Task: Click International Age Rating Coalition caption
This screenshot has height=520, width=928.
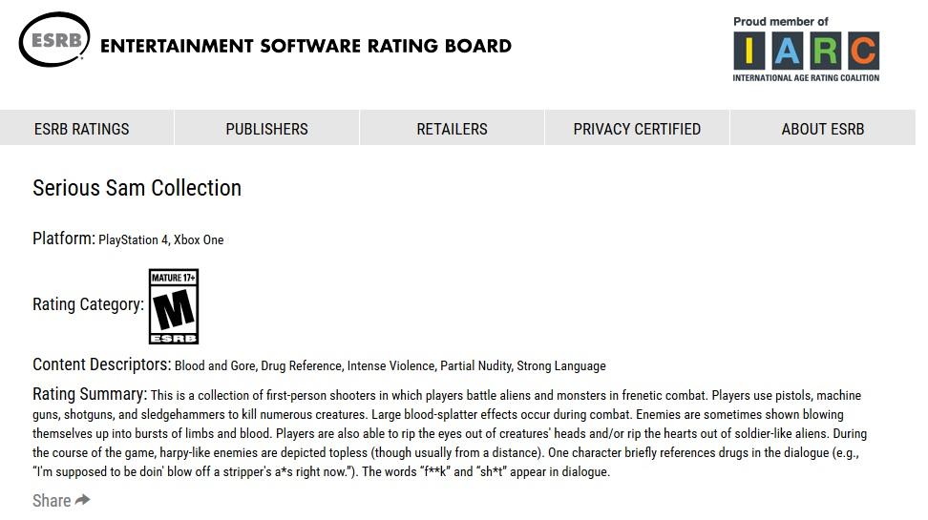Action: tap(806, 77)
